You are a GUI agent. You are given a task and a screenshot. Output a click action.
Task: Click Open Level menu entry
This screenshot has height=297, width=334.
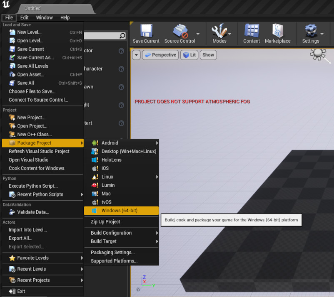pyautogui.click(x=42, y=41)
